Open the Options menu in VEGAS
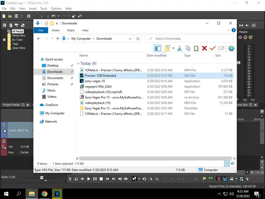Image resolution: width=265 pixels, height=199 pixels. pyautogui.click(x=56, y=9)
